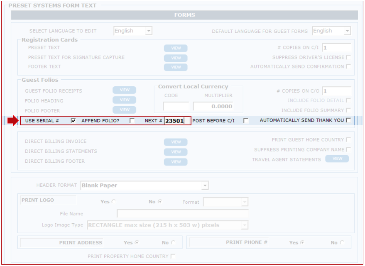View GUEST FOLIO RECEIPTS text
365x266 pixels.
[x=125, y=90]
